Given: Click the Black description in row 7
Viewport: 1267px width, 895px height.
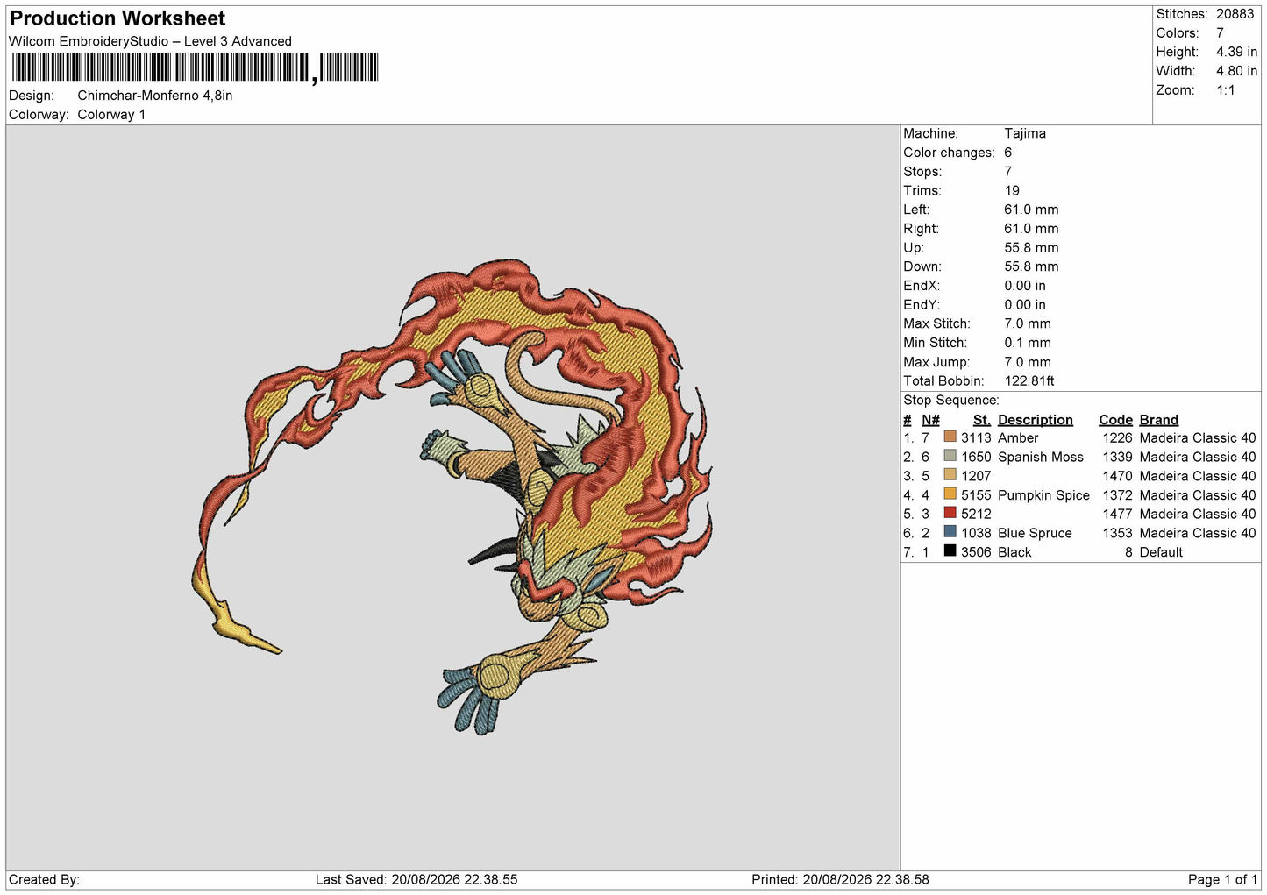Looking at the screenshot, I should pyautogui.click(x=1014, y=552).
